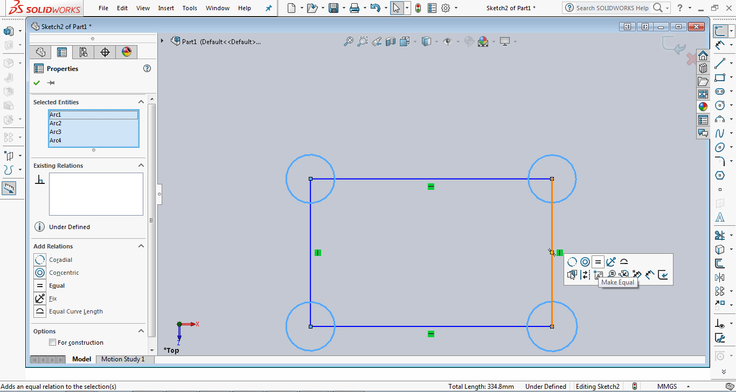This screenshot has height=392, width=736.
Task: Click the Zoom to Area icon
Action: tap(363, 41)
